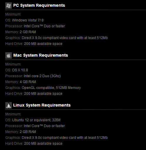Click the Ubuntu 12 or equivalent, 32Bit text
Image resolution: width=146 pixels, height=150 pixels.
pos(36,120)
